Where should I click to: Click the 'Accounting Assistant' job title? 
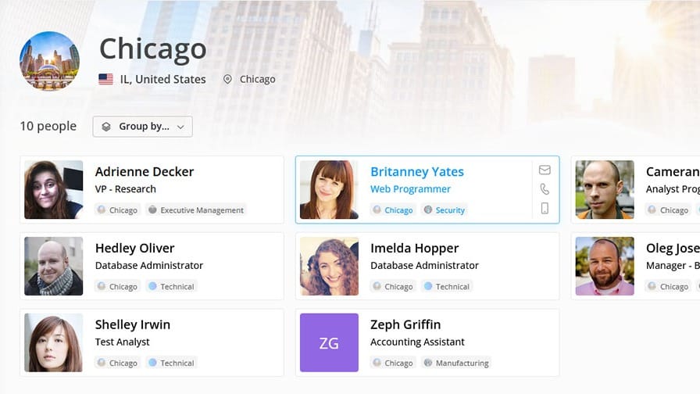(x=417, y=342)
